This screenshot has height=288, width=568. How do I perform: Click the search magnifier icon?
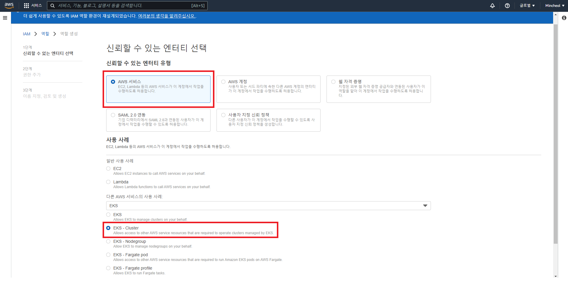coord(53,6)
